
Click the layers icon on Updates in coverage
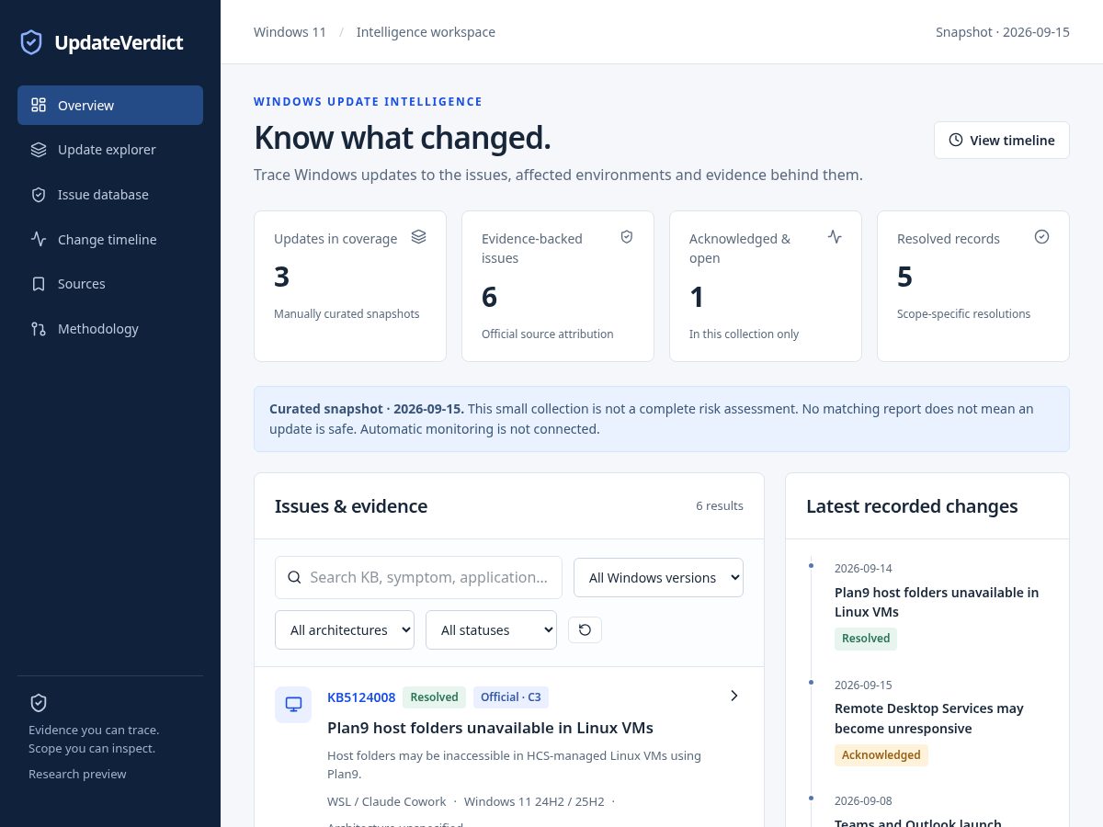pos(419,236)
